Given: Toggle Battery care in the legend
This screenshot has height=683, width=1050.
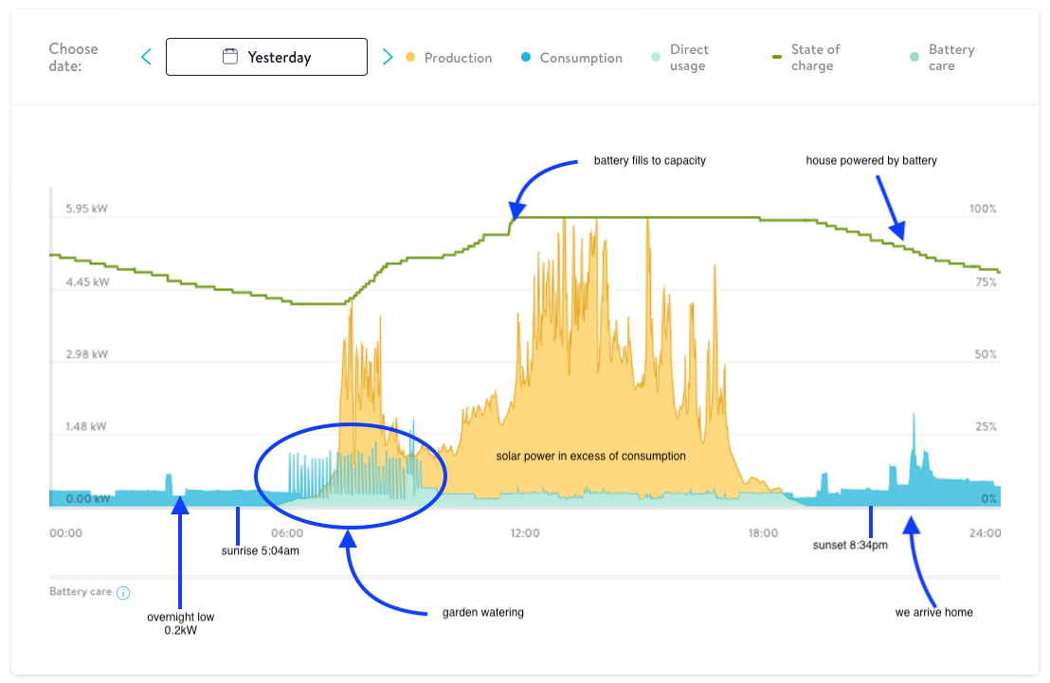Looking at the screenshot, I should pos(950,58).
